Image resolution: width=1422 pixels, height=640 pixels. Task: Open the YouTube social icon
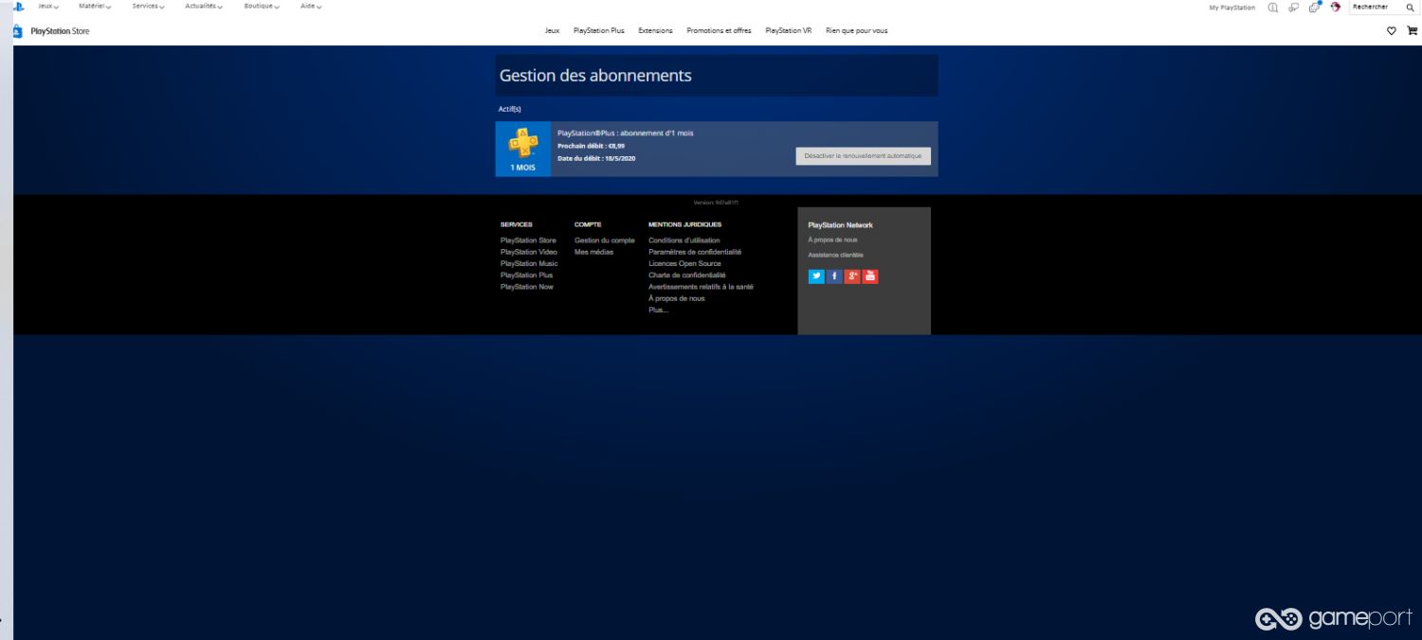pos(870,276)
